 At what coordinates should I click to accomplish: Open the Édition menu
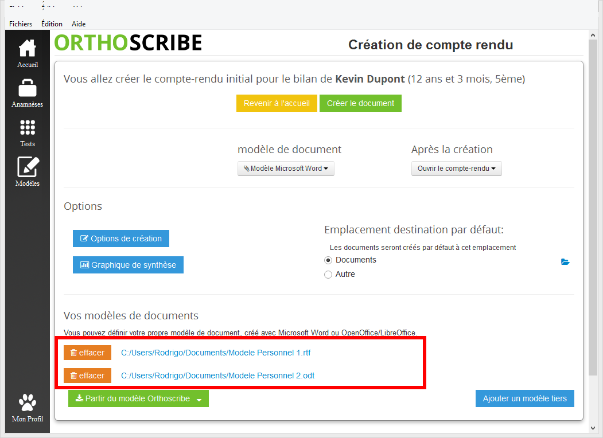click(x=52, y=24)
